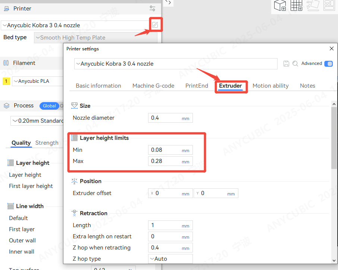Viewport: 338px width, 270px height.
Task: Click the "Extruder offset" label
Action: pos(92,193)
